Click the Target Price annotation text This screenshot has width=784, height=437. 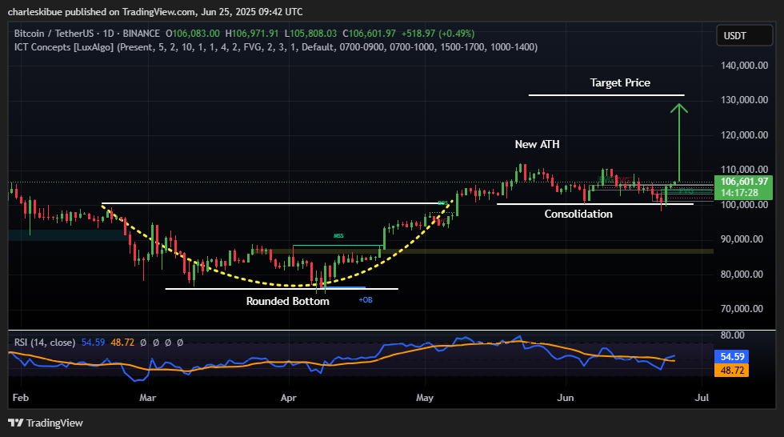click(x=620, y=82)
